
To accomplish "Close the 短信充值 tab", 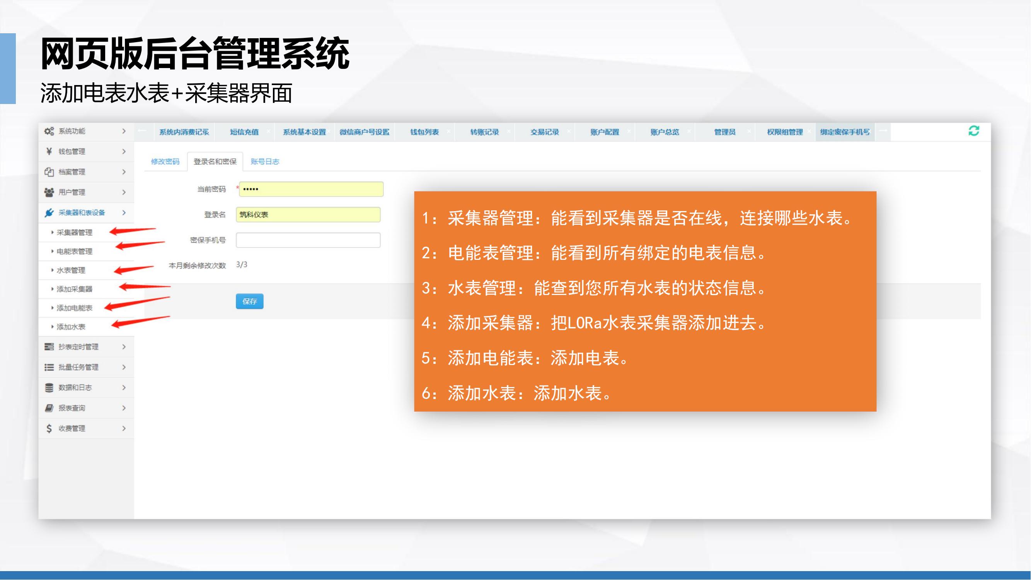I will point(268,131).
